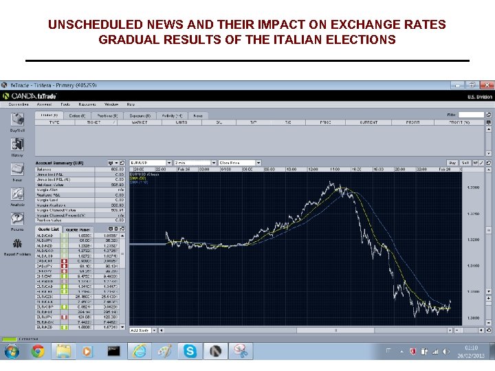Detach the quote list panel
Screen dimensions: 495x371
122,229
